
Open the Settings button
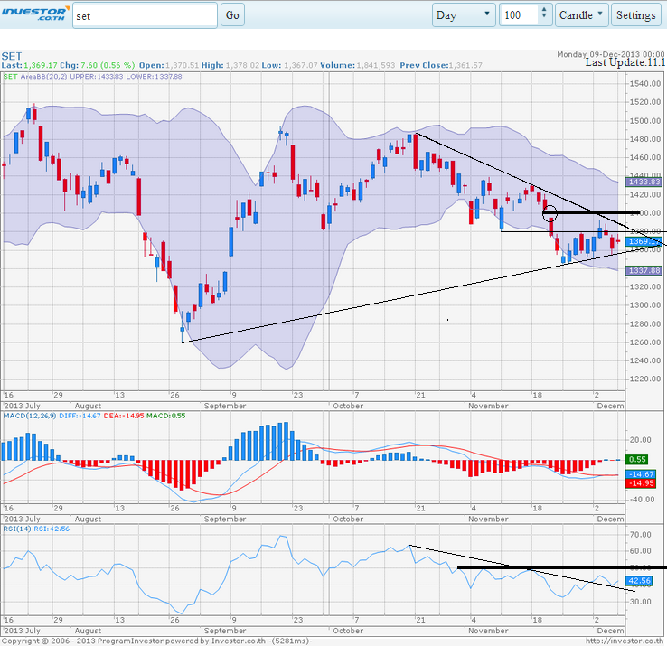635,14
